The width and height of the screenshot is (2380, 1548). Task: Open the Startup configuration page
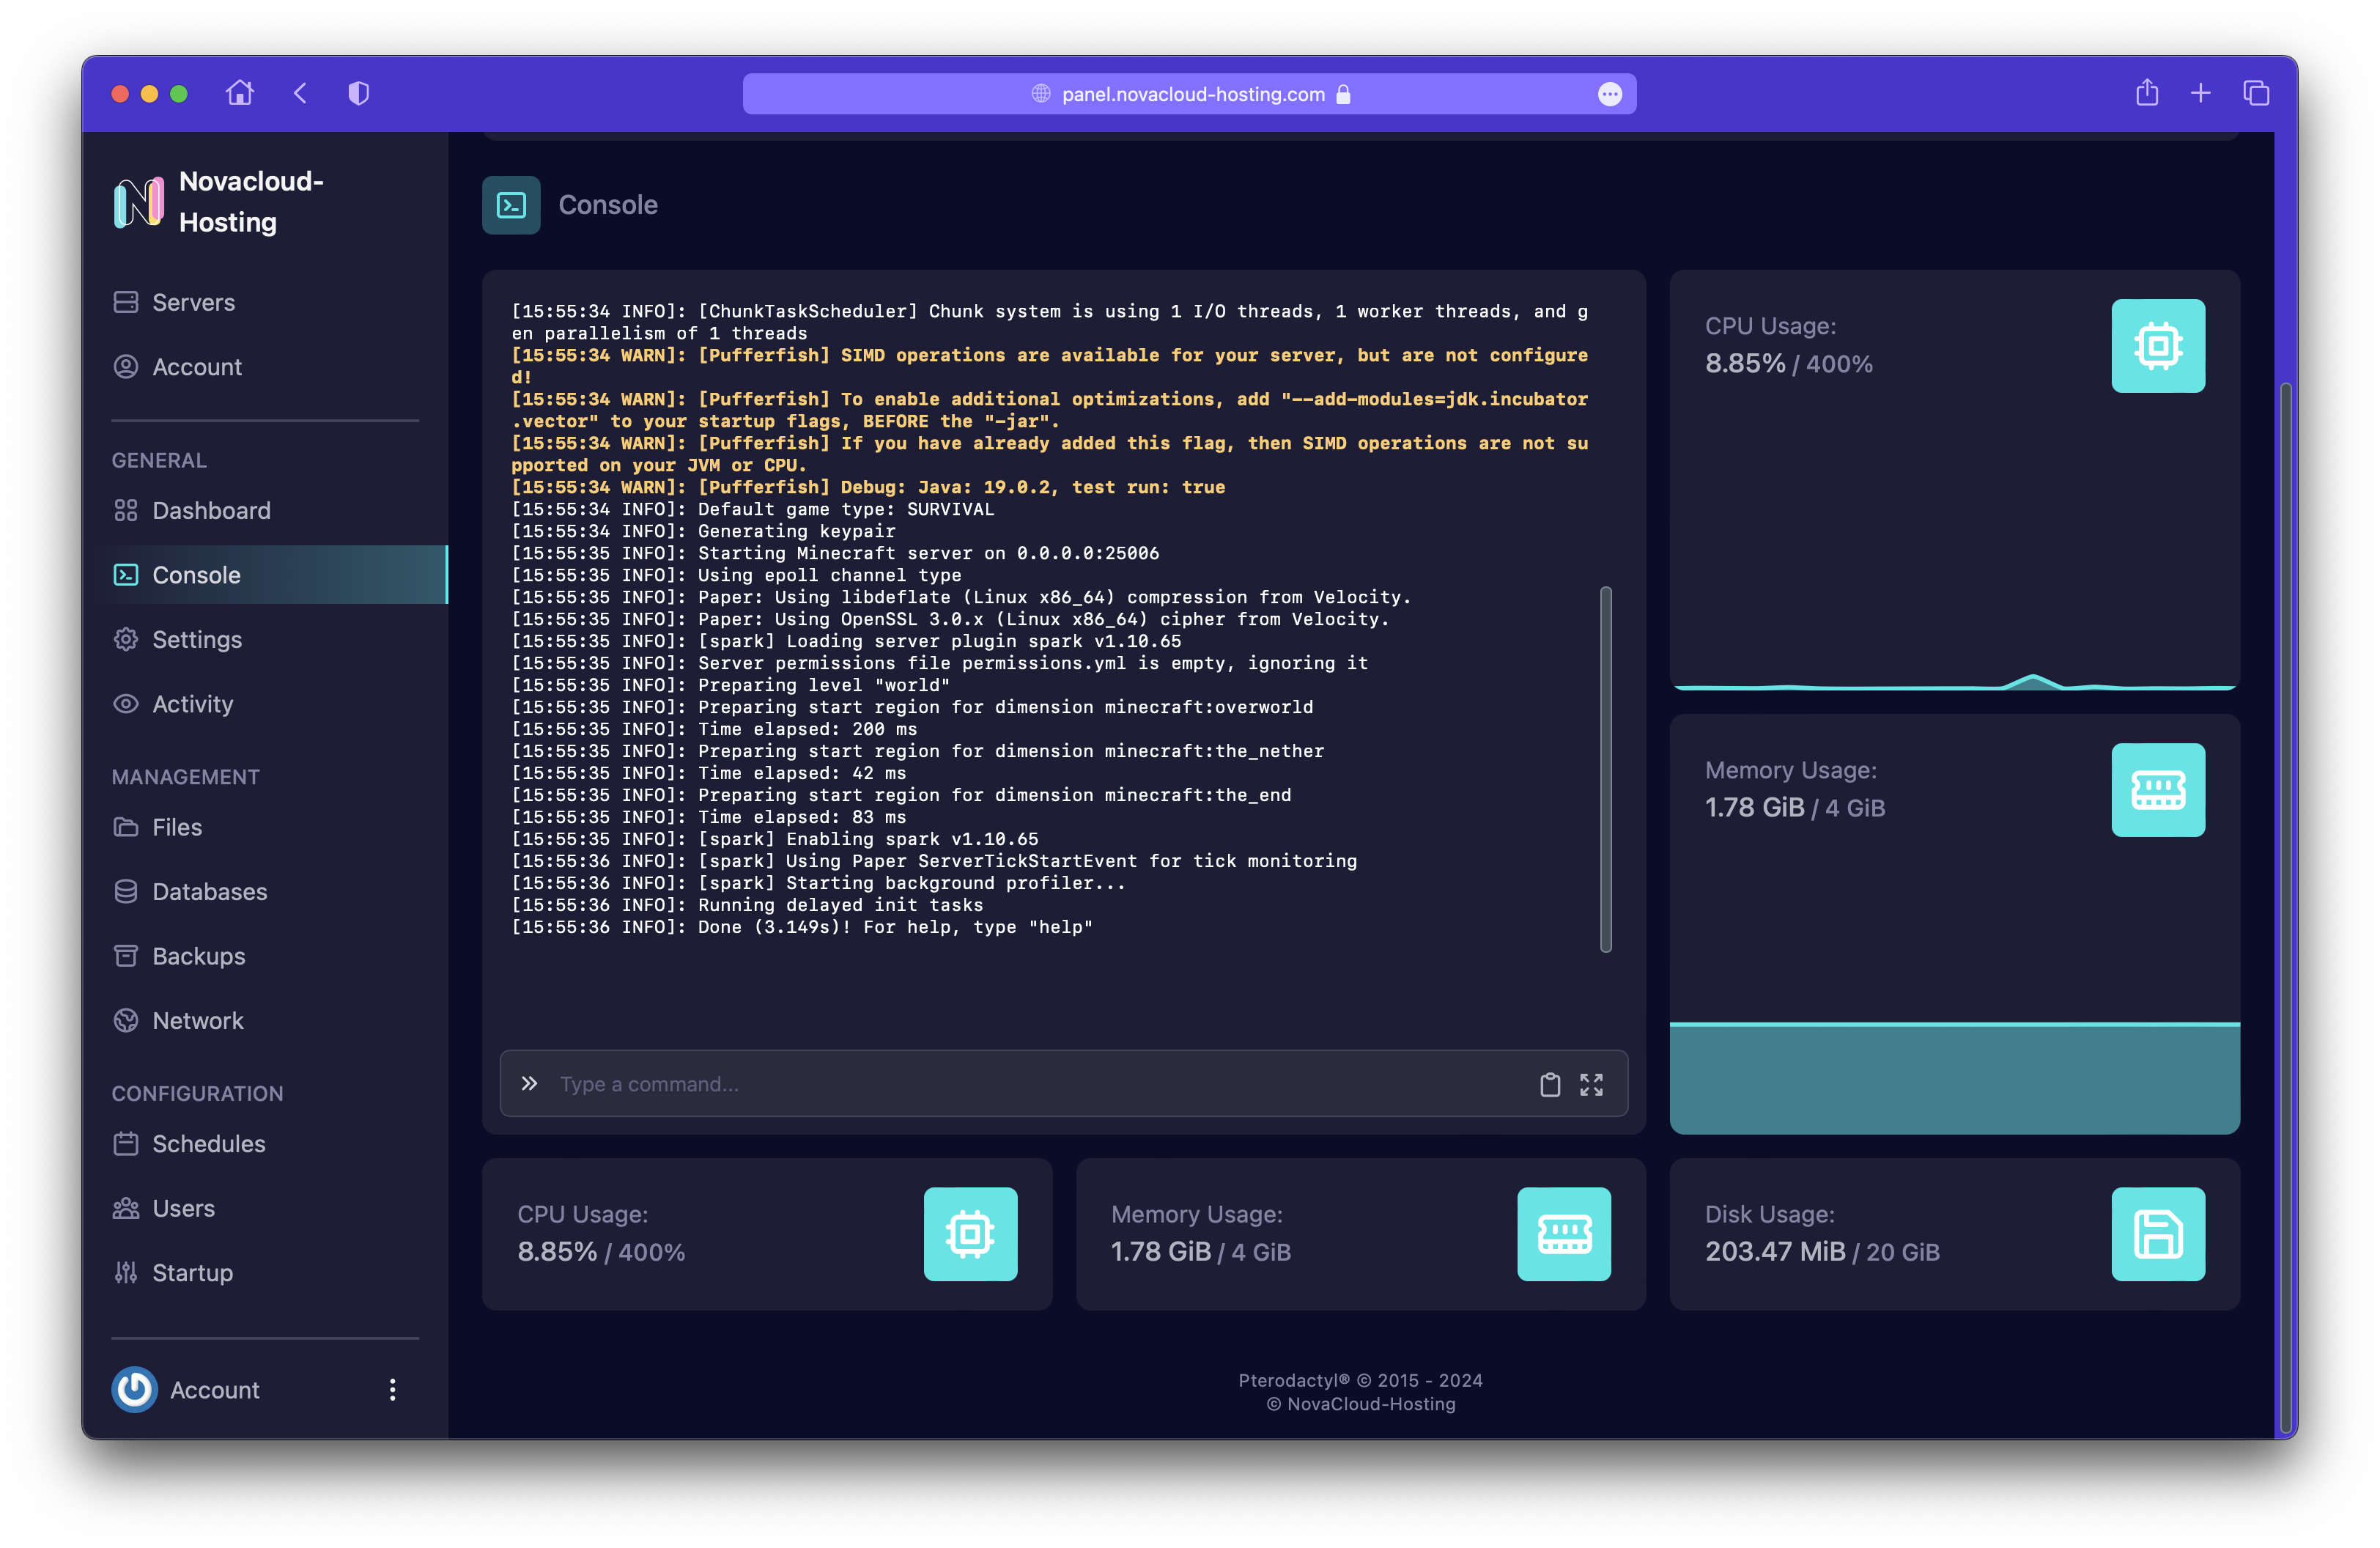point(192,1272)
